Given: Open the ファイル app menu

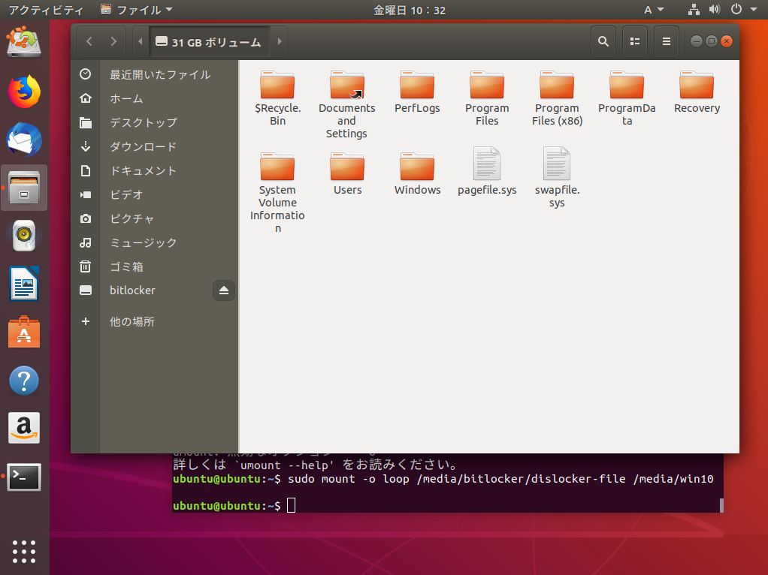Looking at the screenshot, I should [x=137, y=10].
